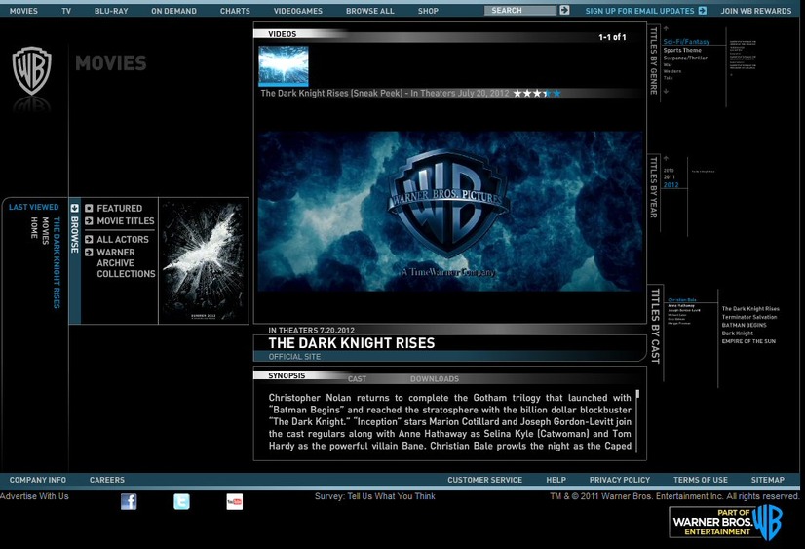The width and height of the screenshot is (805, 549).
Task: Open the Charts menu item
Action: coord(235,11)
